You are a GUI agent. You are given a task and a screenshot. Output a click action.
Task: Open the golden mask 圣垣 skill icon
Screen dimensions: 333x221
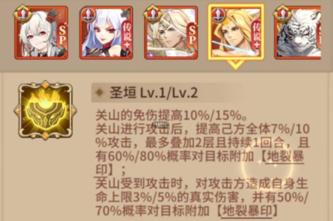[45, 110]
